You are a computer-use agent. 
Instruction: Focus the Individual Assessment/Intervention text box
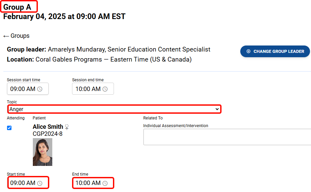point(227,137)
